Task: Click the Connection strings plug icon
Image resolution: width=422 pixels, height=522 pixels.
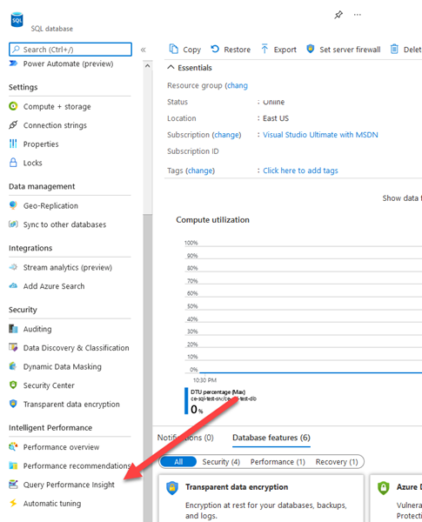Action: click(13, 124)
